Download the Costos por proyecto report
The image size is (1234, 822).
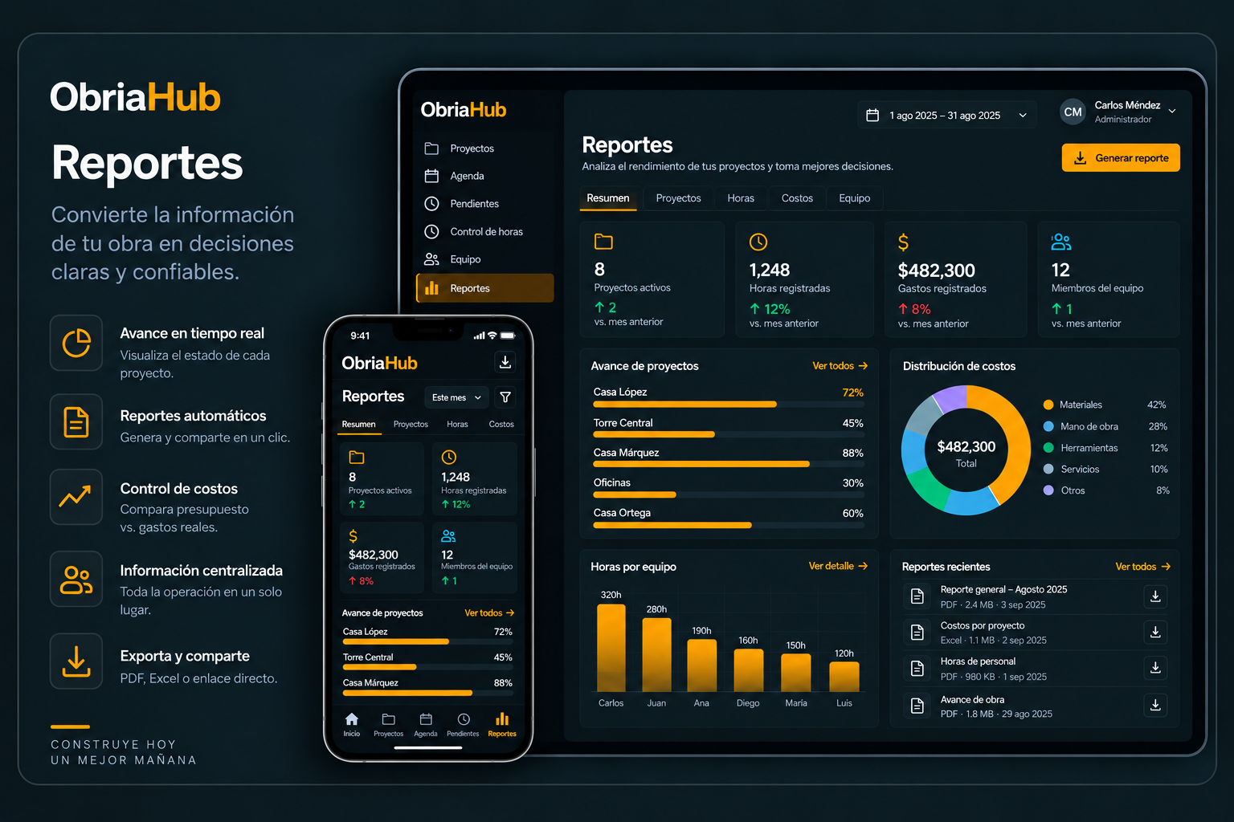point(1155,632)
